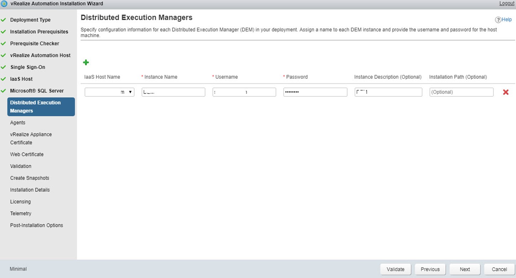Click the 'Distributed Execution Managers' page heading
This screenshot has width=516, height=278.
pyautogui.click(x=137, y=17)
